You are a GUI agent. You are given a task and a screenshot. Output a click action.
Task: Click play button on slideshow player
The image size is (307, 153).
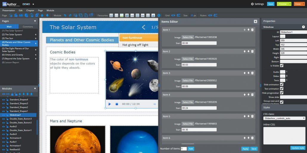click(x=110, y=104)
